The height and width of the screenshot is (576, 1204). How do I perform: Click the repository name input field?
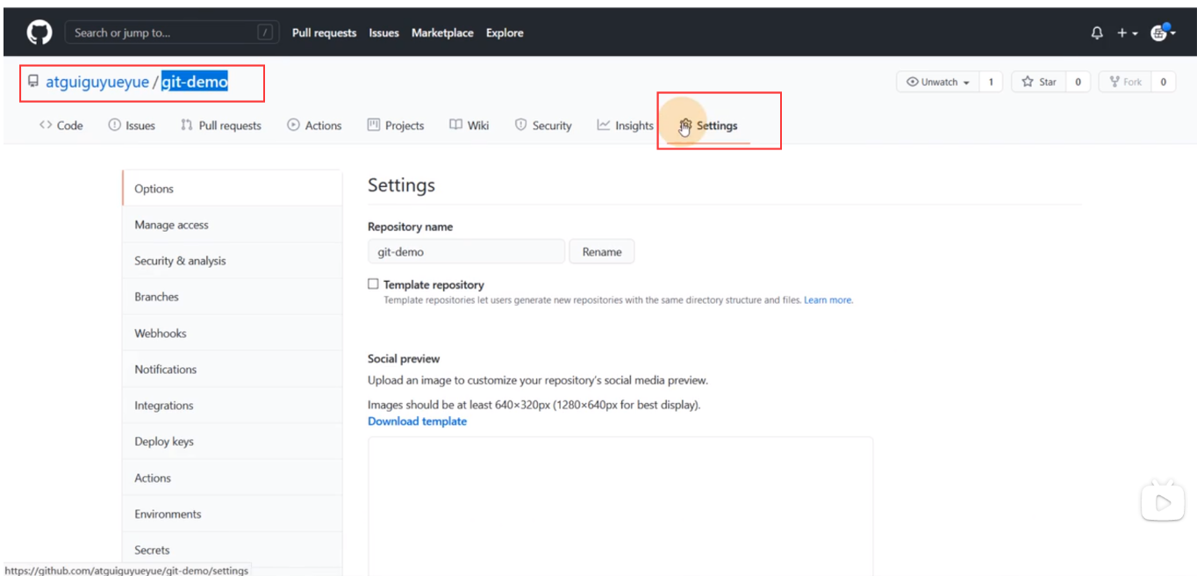(x=466, y=252)
